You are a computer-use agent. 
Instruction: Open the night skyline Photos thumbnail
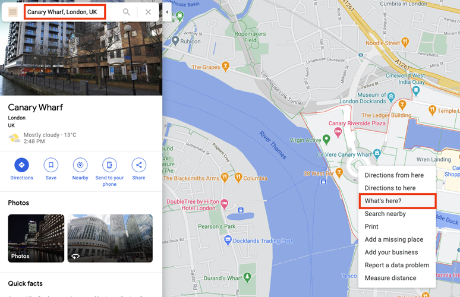[x=36, y=238]
